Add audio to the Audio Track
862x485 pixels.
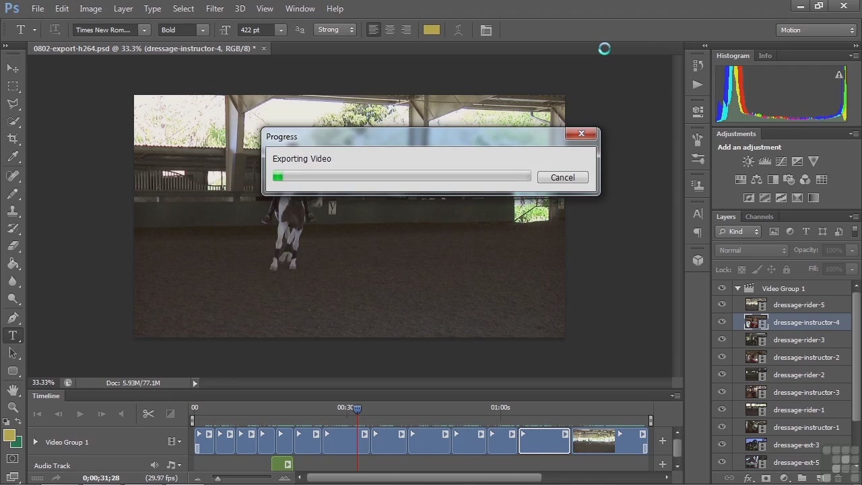(663, 464)
